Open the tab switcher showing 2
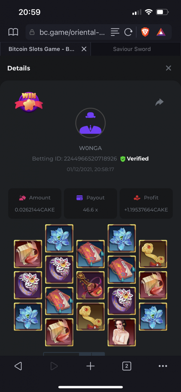This screenshot has height=392, width=181. pos(127,366)
